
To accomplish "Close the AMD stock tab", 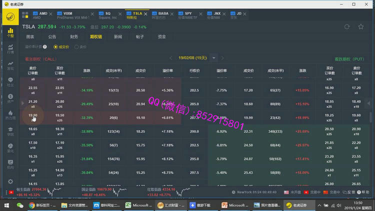I will [x=51, y=13].
